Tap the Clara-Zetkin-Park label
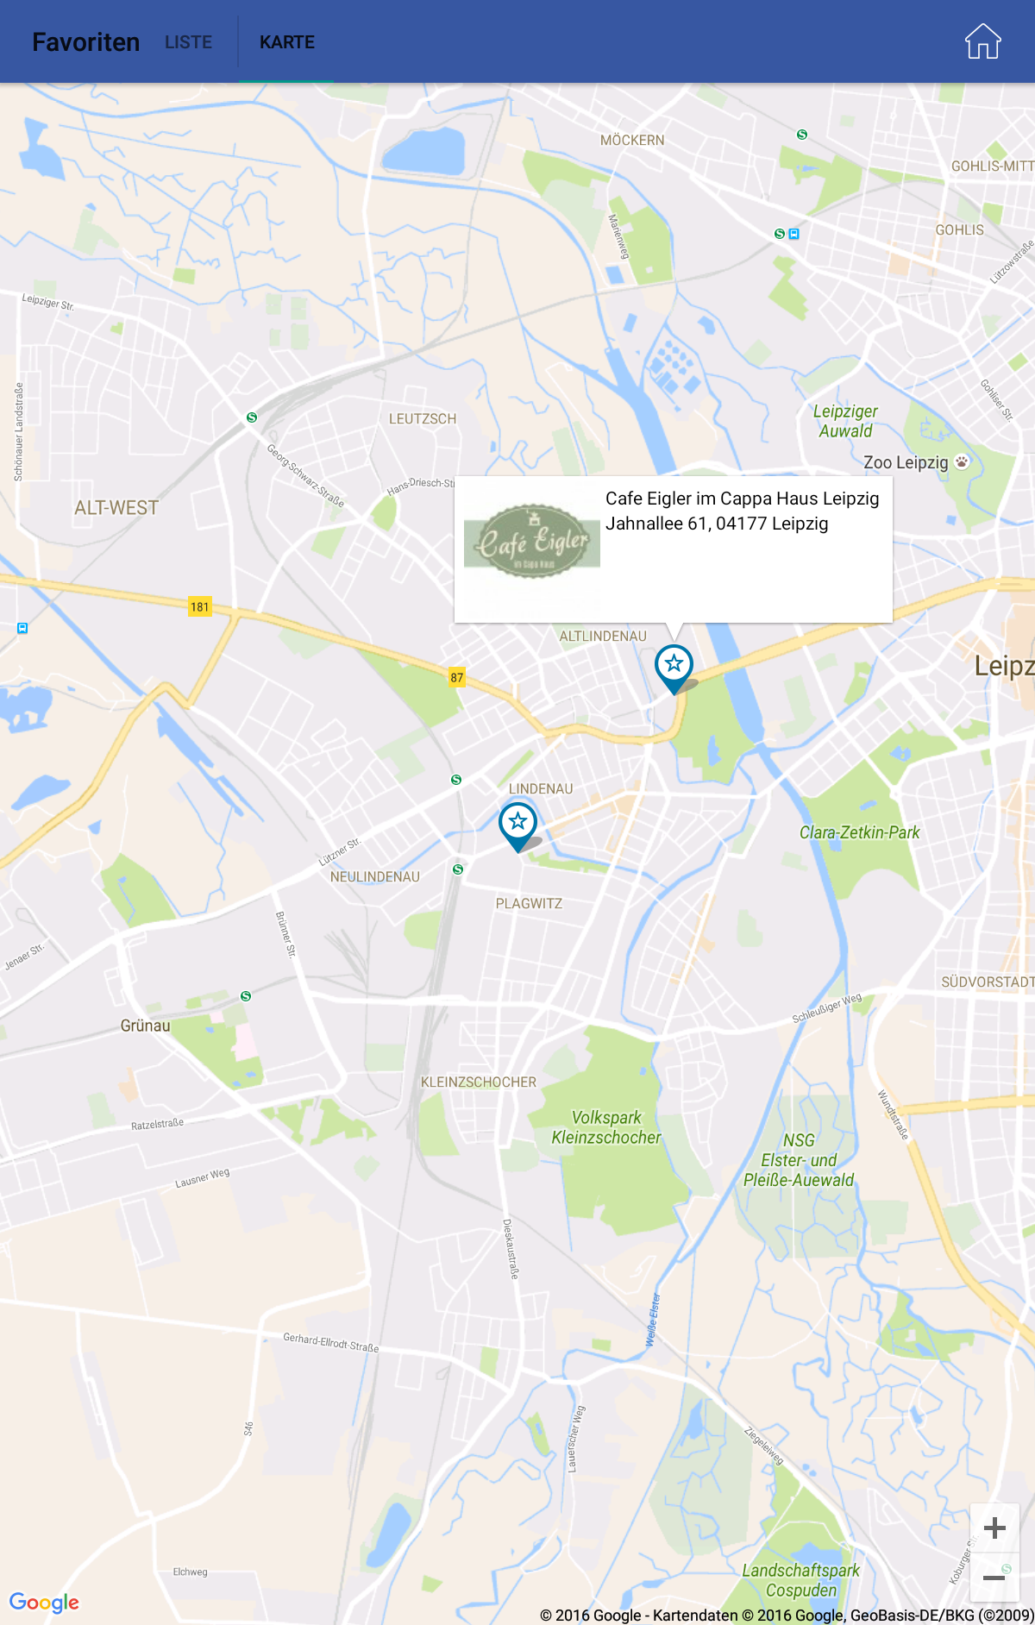 [859, 832]
